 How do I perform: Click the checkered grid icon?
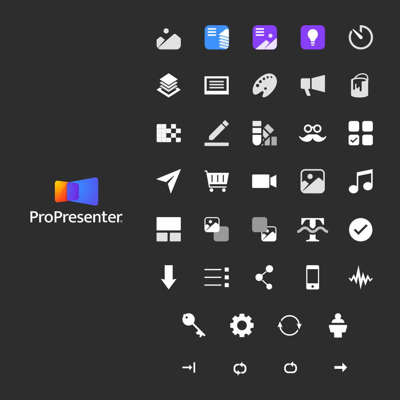click(x=169, y=133)
